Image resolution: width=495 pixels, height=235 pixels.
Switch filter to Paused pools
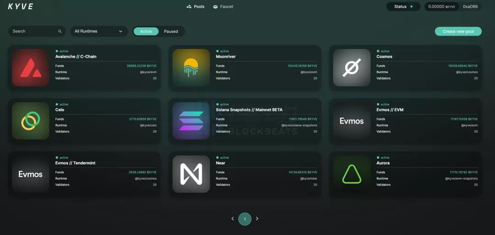(171, 31)
